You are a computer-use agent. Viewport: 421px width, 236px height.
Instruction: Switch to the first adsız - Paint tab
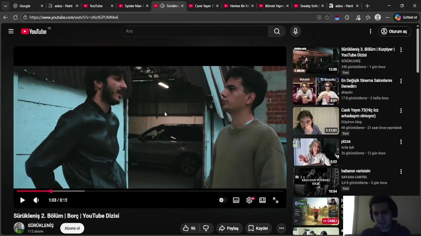click(62, 6)
